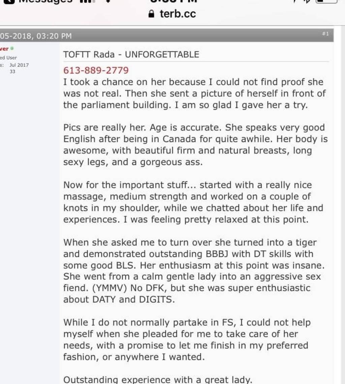The height and width of the screenshot is (384, 345).
Task: Tap the post title starting with TOFTT
Action: click(x=131, y=54)
